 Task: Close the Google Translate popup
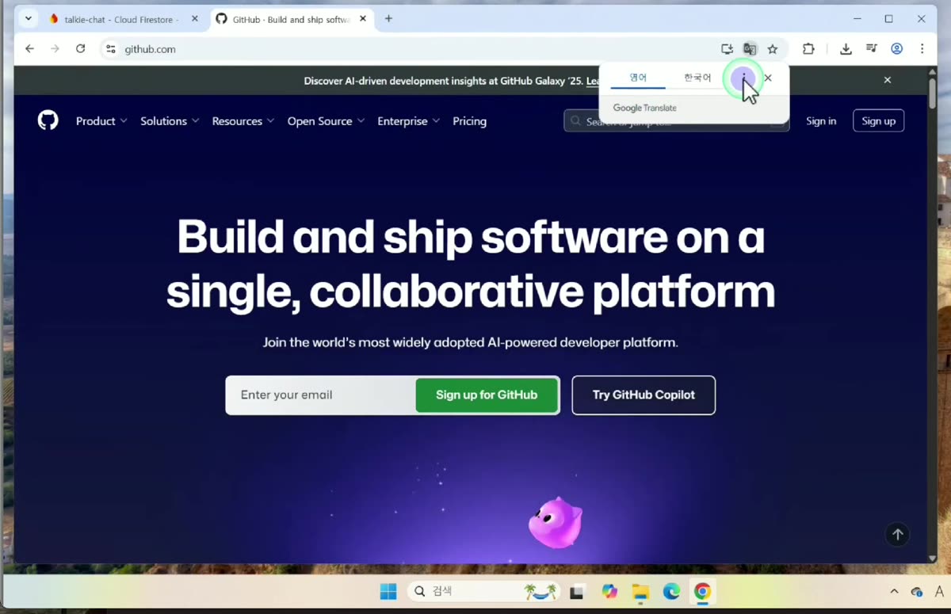click(x=768, y=78)
